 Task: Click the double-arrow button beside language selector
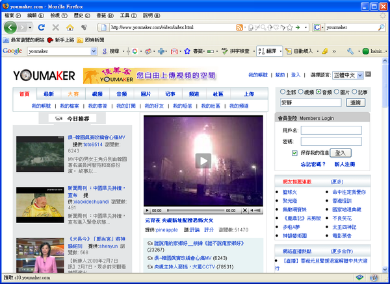[368, 74]
